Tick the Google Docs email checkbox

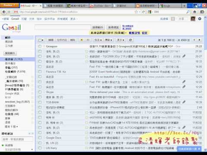click(40, 138)
